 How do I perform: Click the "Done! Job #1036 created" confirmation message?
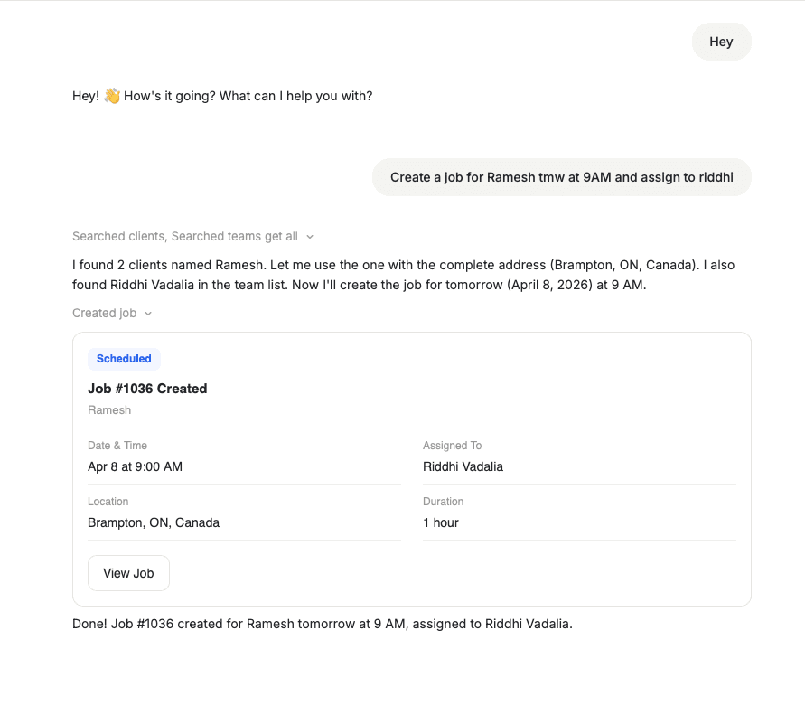(323, 624)
